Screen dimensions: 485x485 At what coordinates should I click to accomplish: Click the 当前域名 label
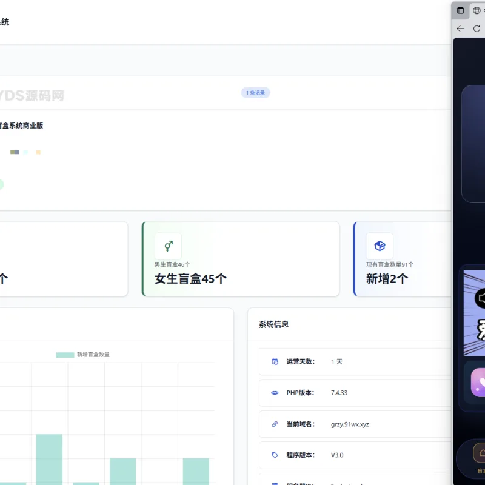300,424
